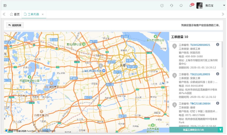Click the 宝山区 district label on map
227x135 pixels.
(x=125, y=36)
